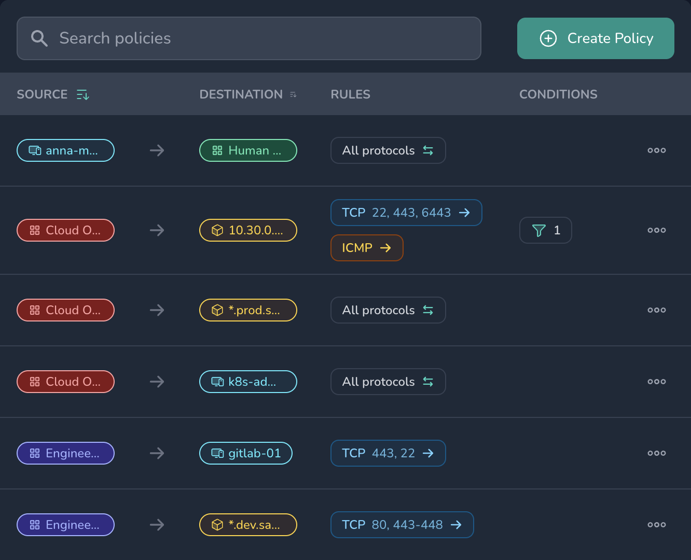691x560 pixels.
Task: Click the Create Policy button
Action: 596,38
